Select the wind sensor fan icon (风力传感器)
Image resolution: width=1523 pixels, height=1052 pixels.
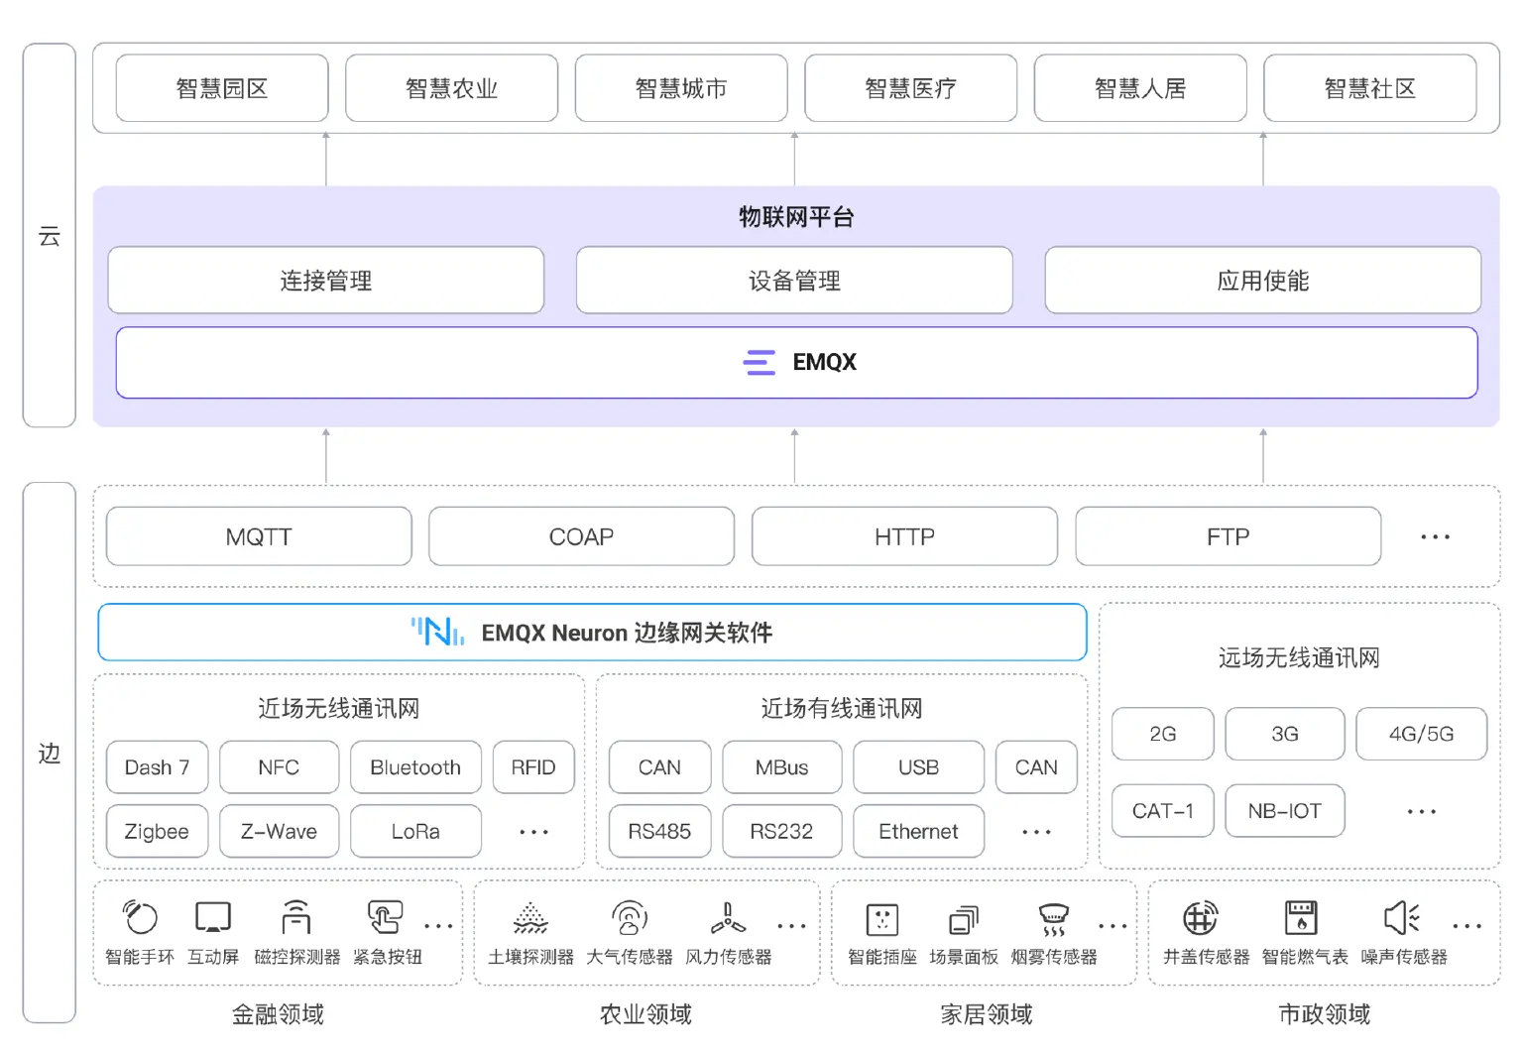click(x=728, y=918)
